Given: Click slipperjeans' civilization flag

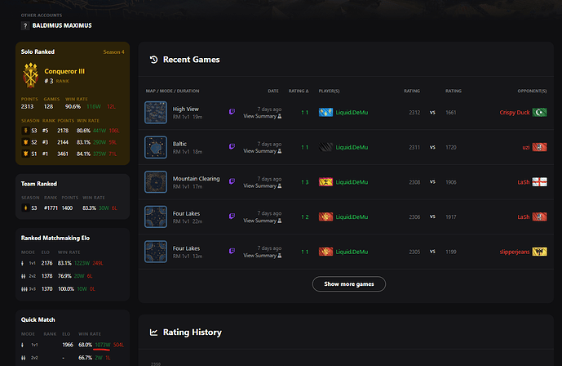Looking at the screenshot, I should click(540, 252).
